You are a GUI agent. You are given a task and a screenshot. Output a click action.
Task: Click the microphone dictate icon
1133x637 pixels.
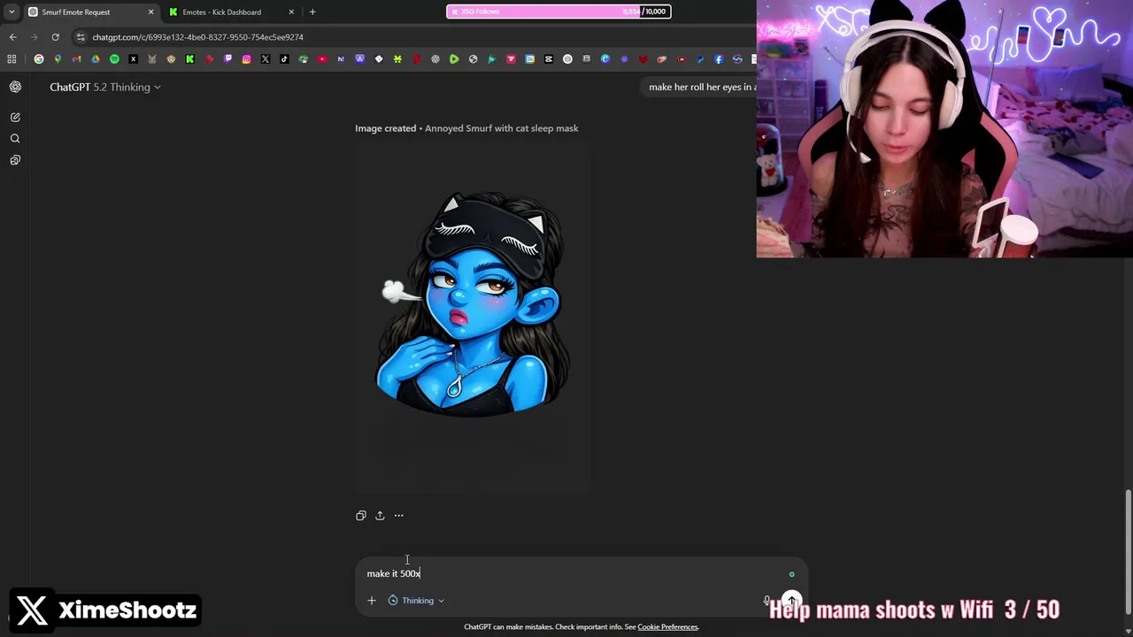tap(767, 601)
